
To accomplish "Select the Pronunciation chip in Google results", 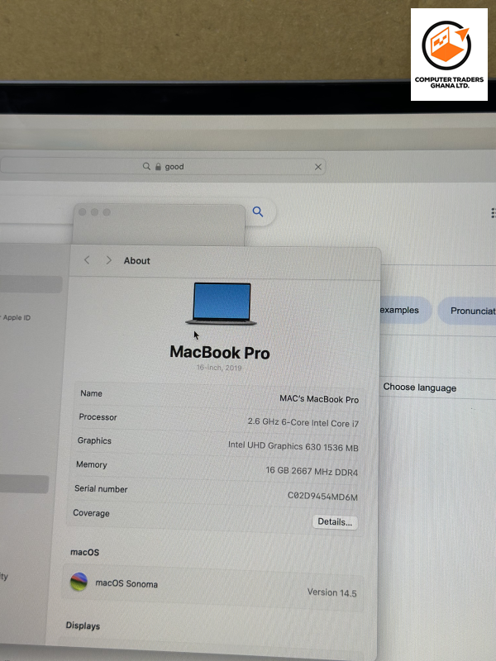I will (x=467, y=311).
